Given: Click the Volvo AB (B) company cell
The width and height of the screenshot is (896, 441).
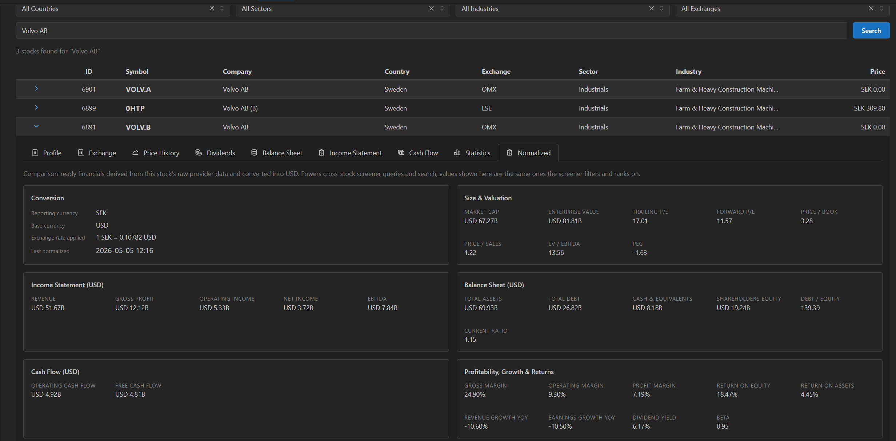Looking at the screenshot, I should (x=240, y=108).
